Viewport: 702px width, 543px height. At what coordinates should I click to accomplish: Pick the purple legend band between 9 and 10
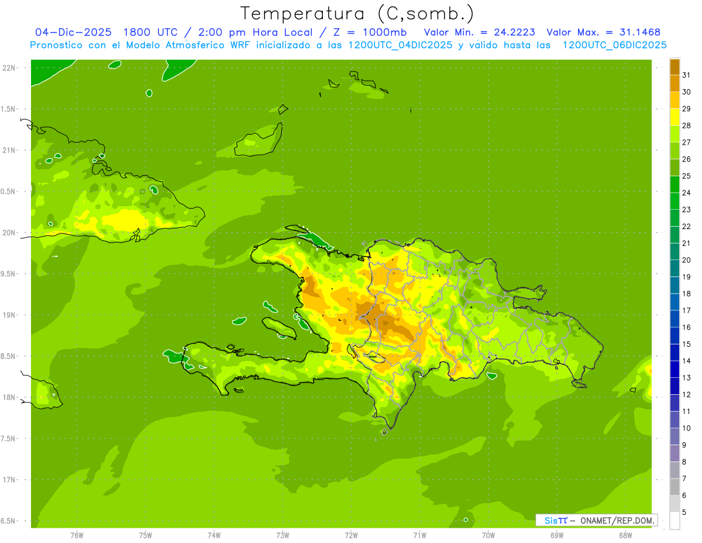point(675,437)
